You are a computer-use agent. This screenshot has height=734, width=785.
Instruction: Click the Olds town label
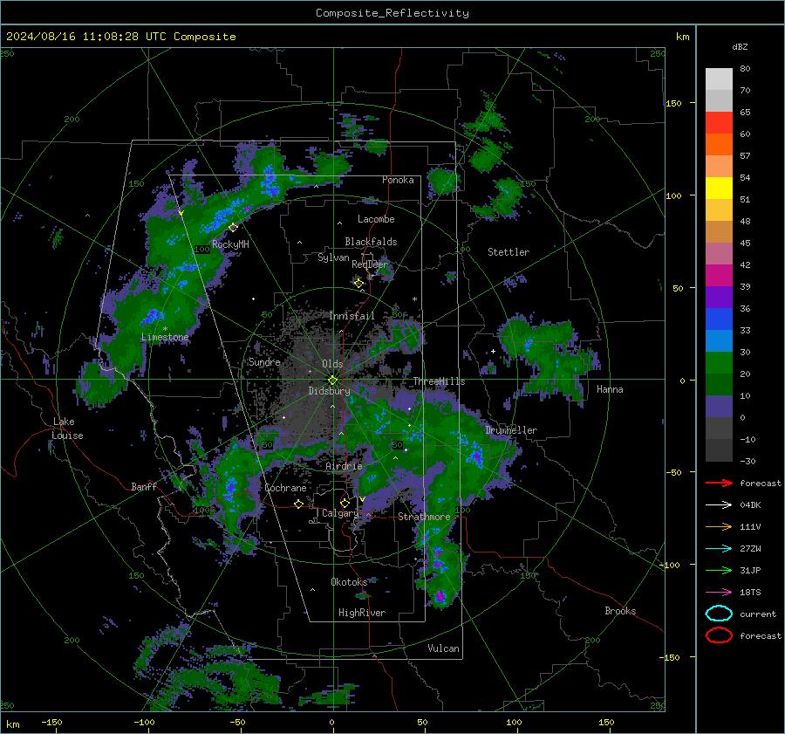[332, 364]
